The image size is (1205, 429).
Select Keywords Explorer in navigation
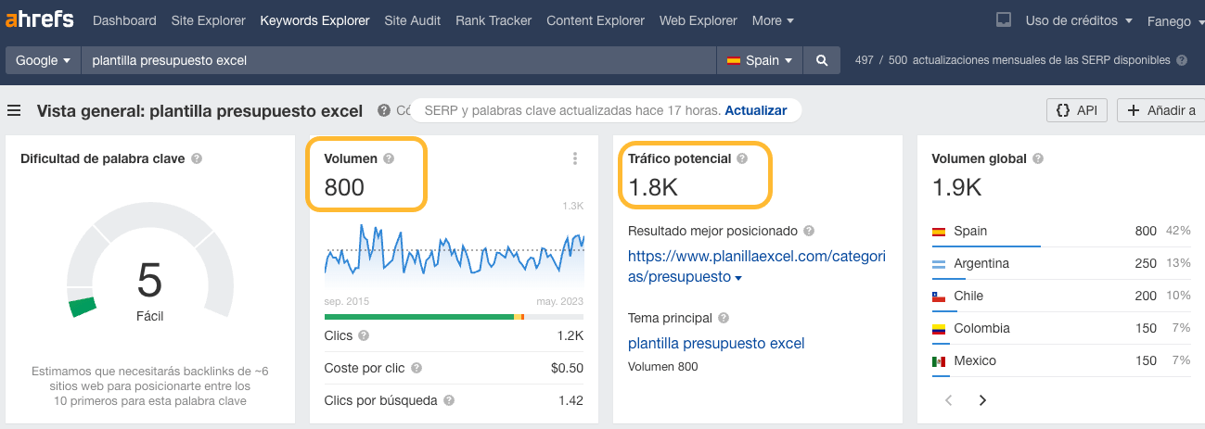coord(314,20)
